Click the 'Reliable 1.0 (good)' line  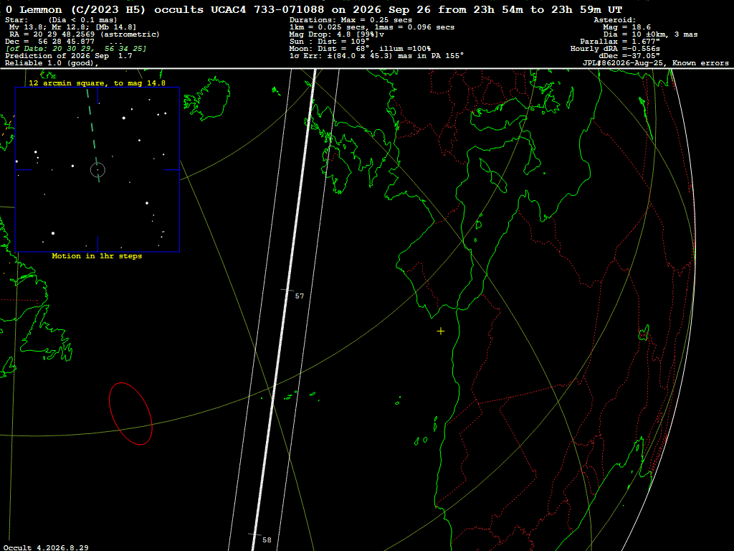pyautogui.click(x=52, y=63)
